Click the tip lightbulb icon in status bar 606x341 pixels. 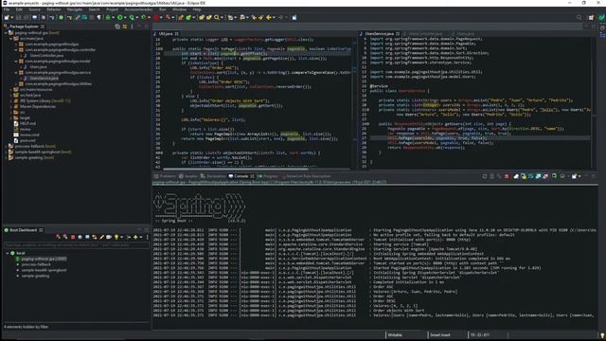coord(602,335)
